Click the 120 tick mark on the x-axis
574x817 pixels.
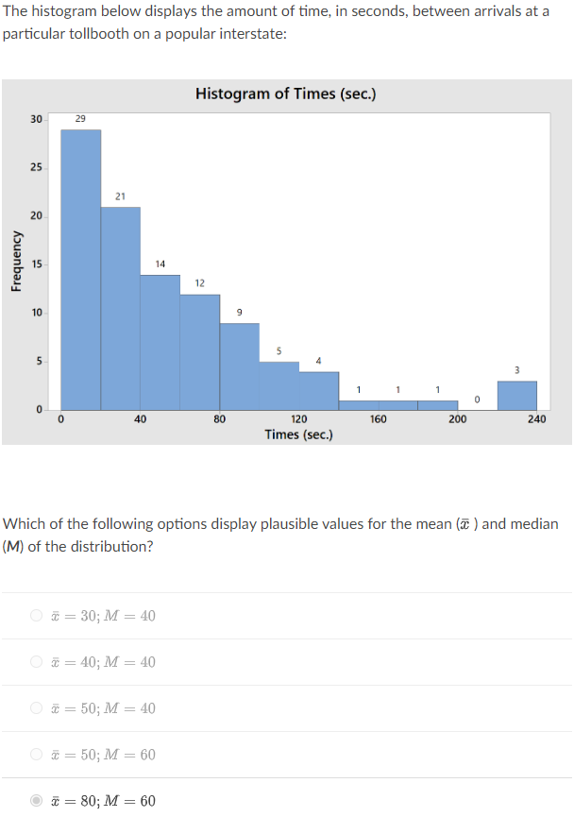click(298, 417)
